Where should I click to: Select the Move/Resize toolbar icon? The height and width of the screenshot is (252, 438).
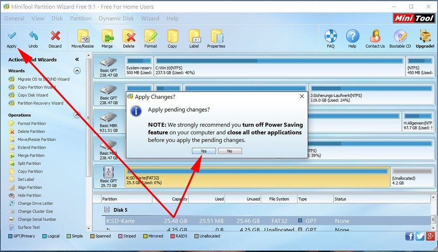[83, 36]
